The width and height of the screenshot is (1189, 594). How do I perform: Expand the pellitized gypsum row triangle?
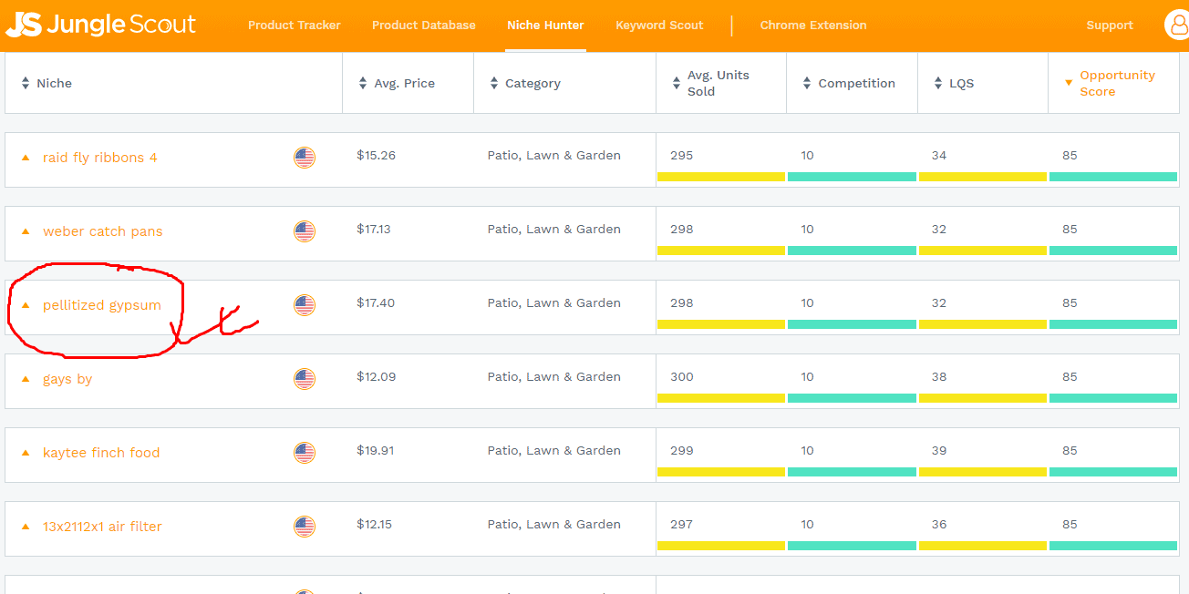[x=26, y=305]
